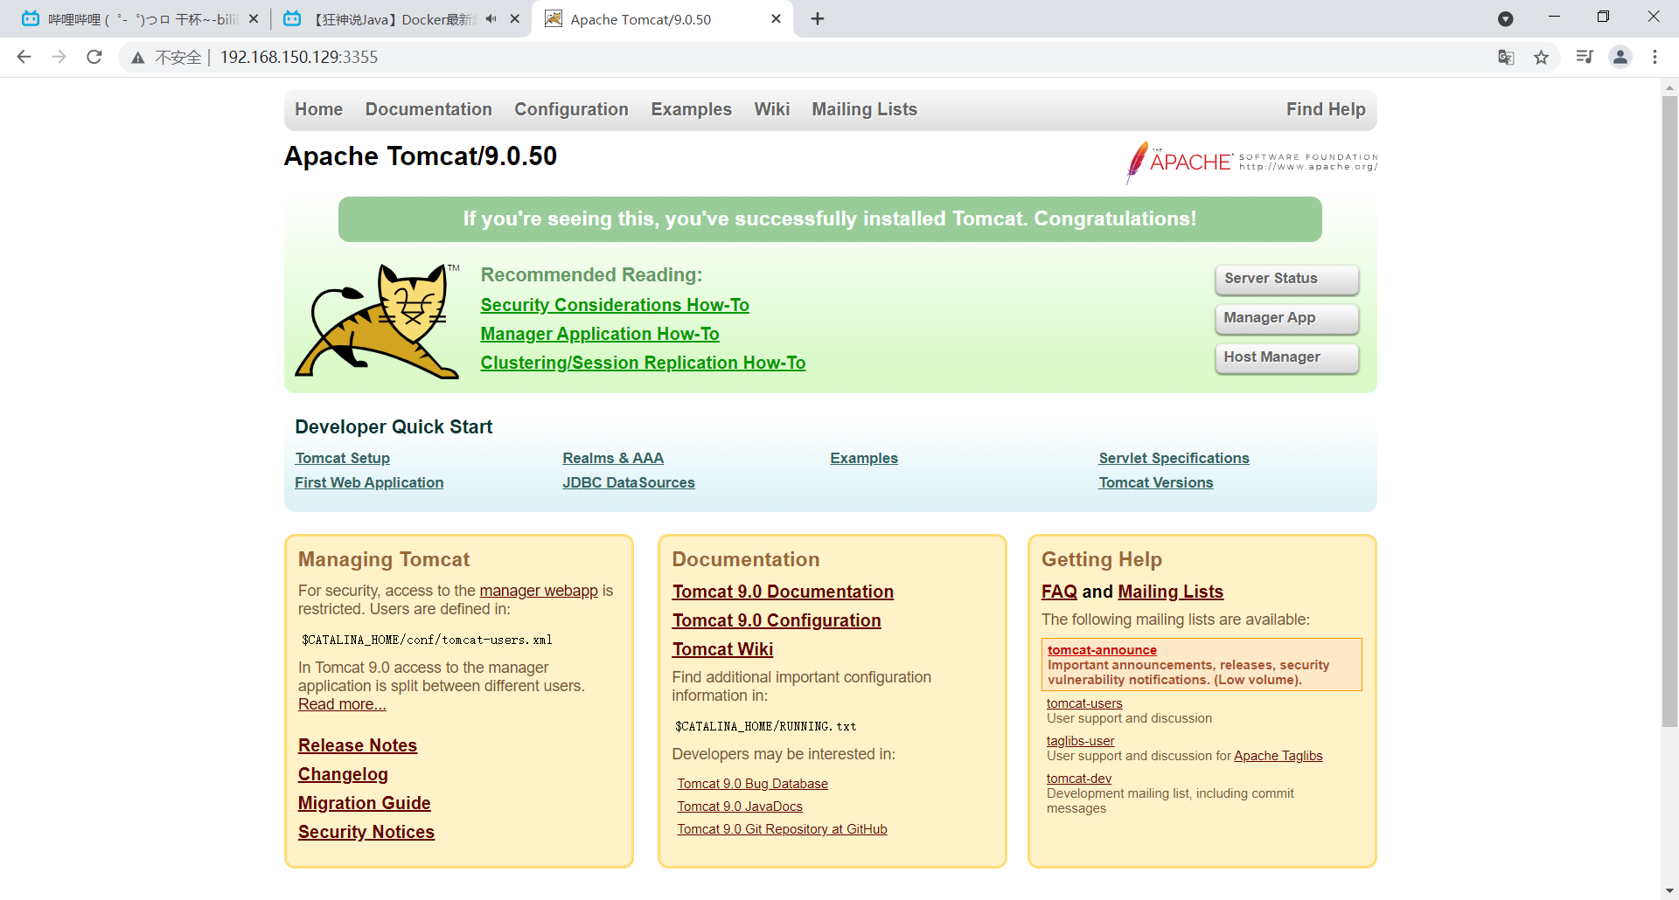
Task: Open First Web Application link
Action: [369, 482]
